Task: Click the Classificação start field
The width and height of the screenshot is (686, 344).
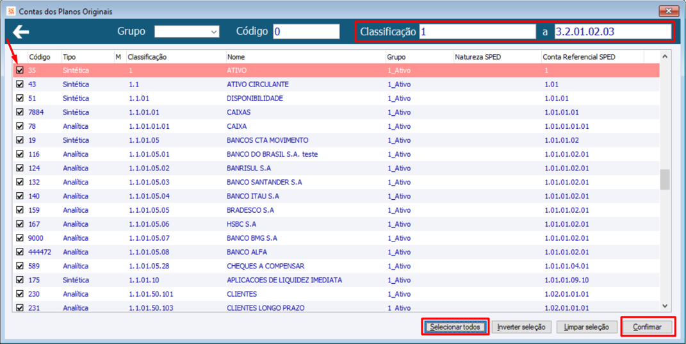Action: pos(477,31)
